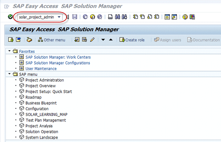This screenshot has height=142, width=221.
Task: Click the red Cancel icon in toolbar
Action: [100, 17]
